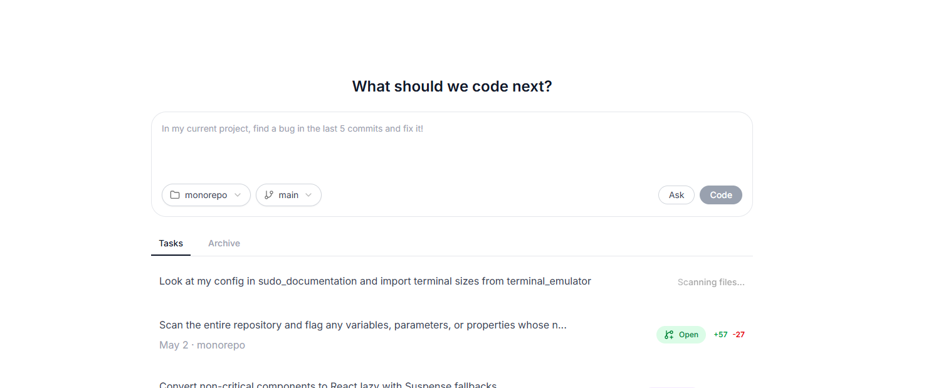Viewport: 926px width, 388px height.
Task: Expand the main branch chevron arrow
Action: click(308, 195)
